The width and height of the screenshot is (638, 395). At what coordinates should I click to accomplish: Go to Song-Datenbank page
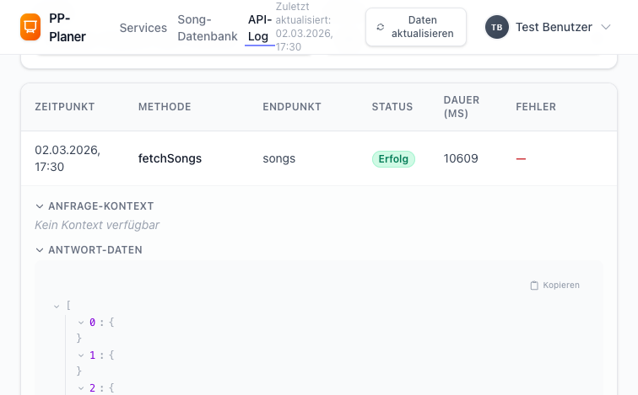tap(208, 28)
